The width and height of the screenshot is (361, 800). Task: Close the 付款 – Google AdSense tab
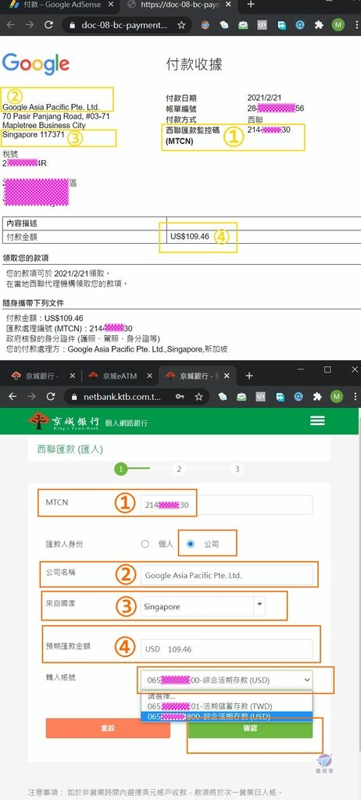(111, 5)
